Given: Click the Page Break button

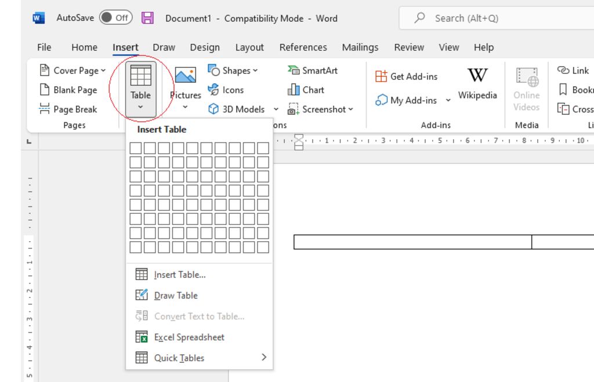Looking at the screenshot, I should (68, 109).
